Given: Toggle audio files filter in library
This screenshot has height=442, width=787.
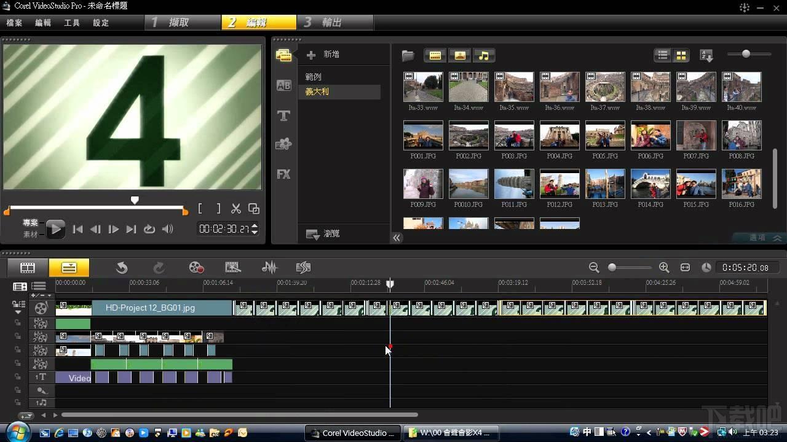Looking at the screenshot, I should coord(484,56).
